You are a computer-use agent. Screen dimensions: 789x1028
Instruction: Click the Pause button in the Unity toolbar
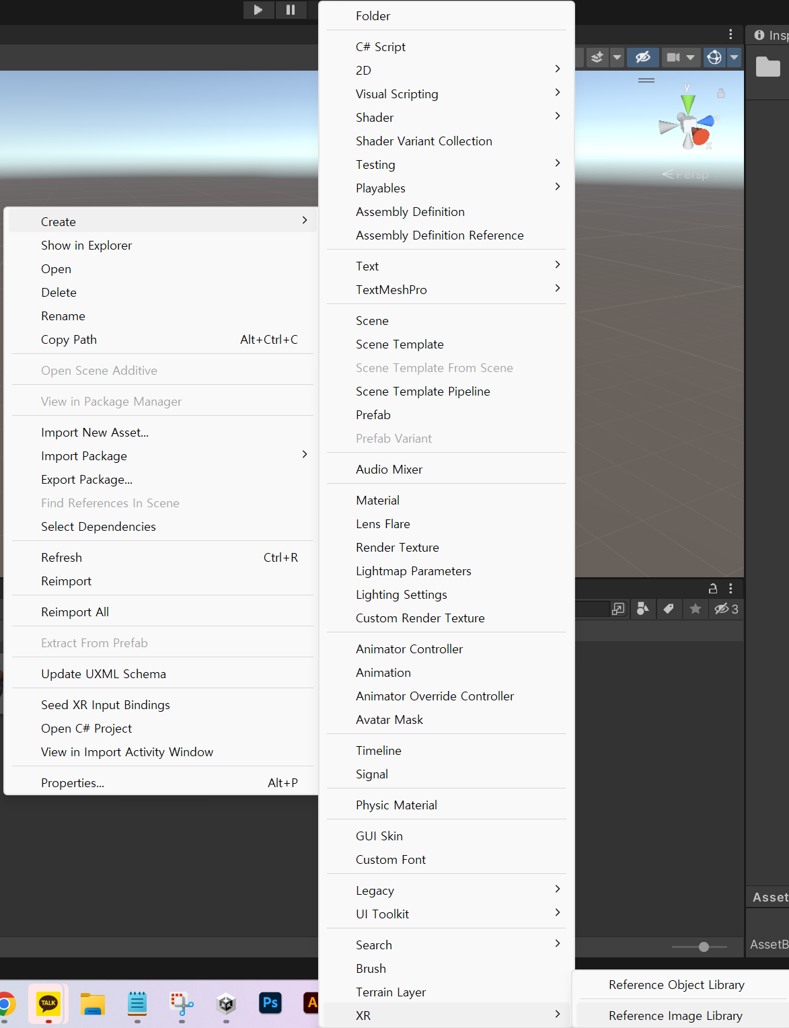click(x=291, y=9)
